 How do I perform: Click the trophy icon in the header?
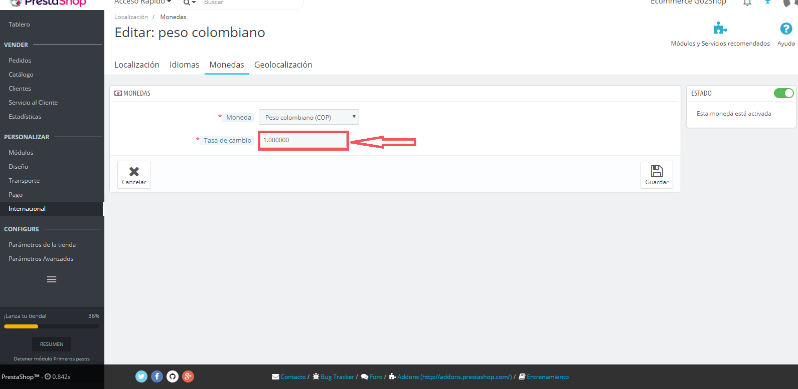point(767,2)
